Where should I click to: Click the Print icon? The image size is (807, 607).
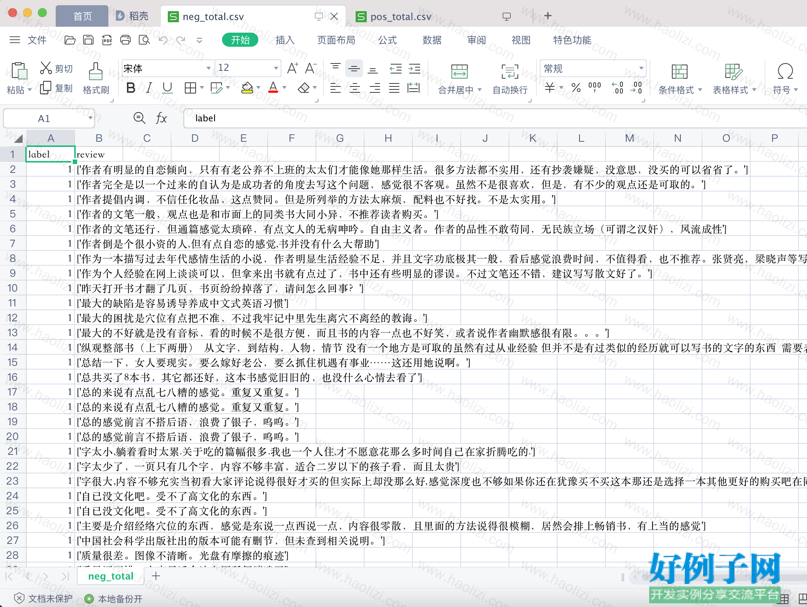point(125,40)
